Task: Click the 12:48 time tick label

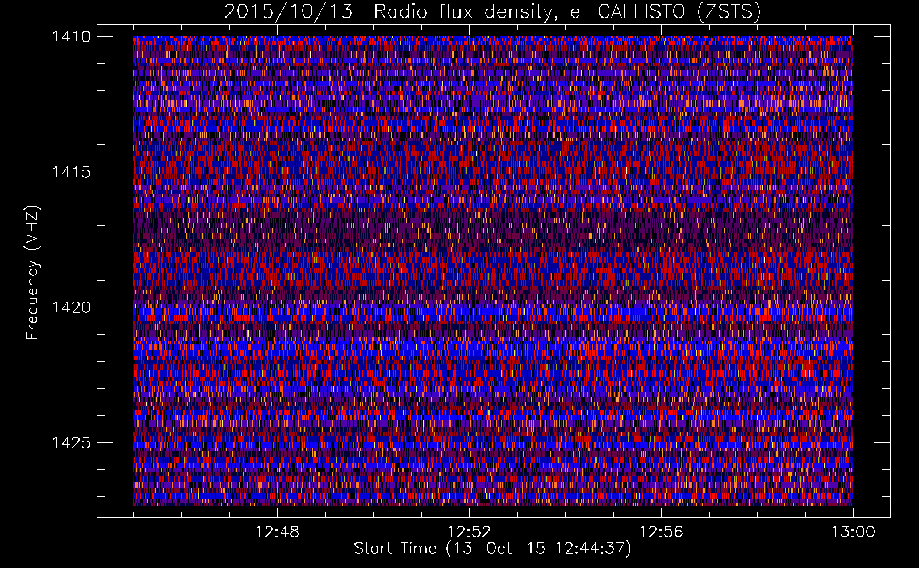Action: 277,532
